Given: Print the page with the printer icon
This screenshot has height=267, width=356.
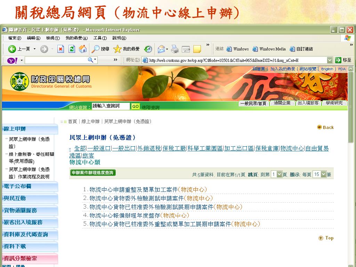Looking at the screenshot, I should point(175,49).
